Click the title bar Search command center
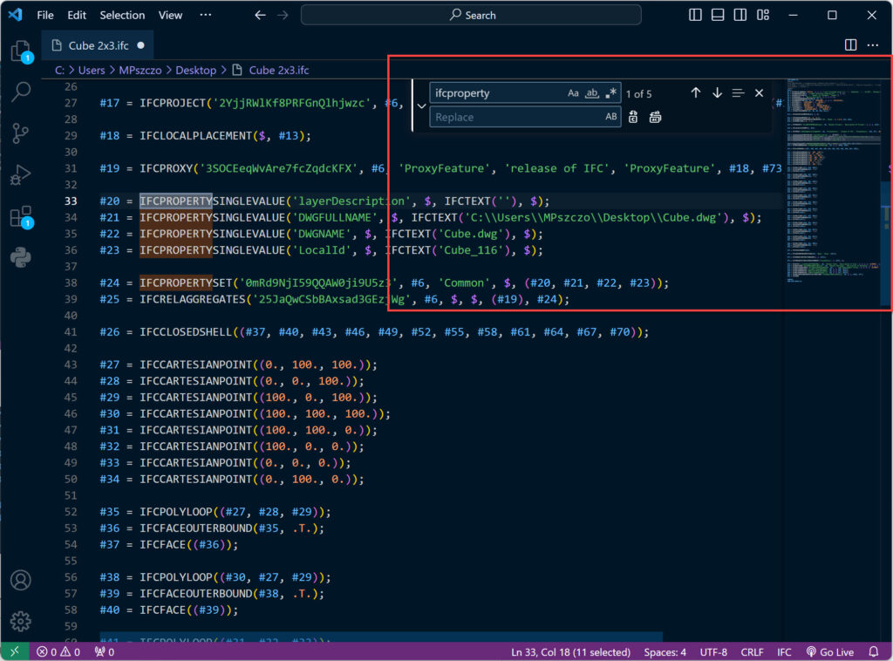The height and width of the screenshot is (661, 893). coord(471,16)
